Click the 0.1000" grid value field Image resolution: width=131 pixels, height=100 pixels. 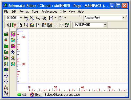pos(13,18)
